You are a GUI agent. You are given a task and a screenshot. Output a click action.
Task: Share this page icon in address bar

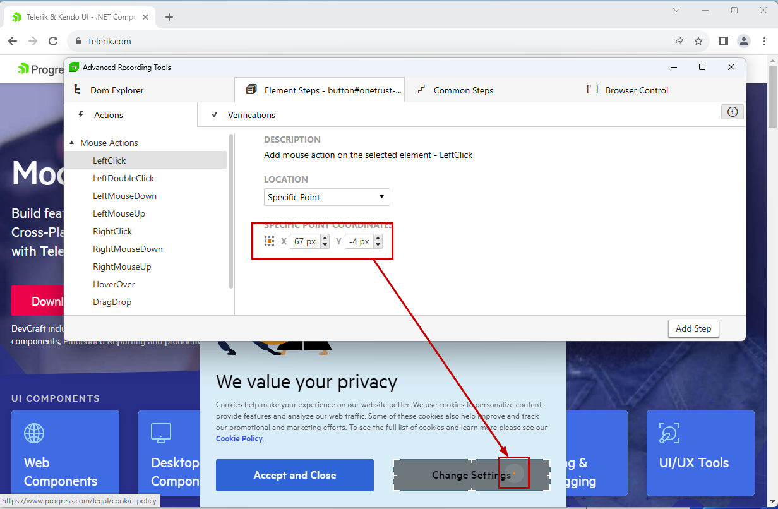tap(678, 41)
